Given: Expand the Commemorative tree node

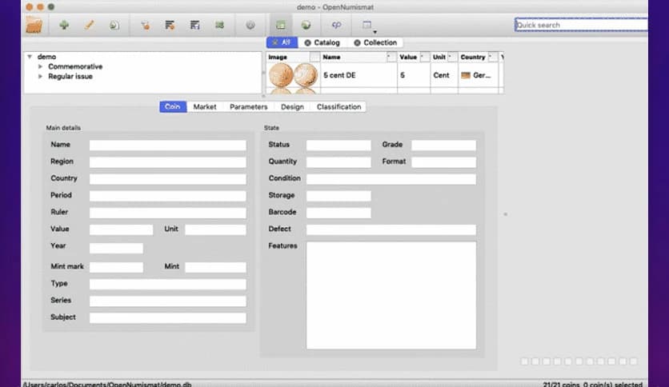Looking at the screenshot, I should 41,67.
